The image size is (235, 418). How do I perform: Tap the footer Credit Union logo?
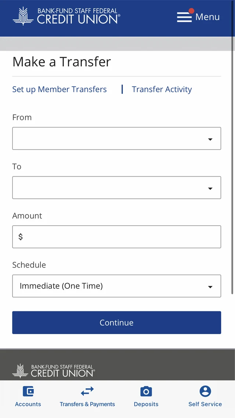coord(54,371)
